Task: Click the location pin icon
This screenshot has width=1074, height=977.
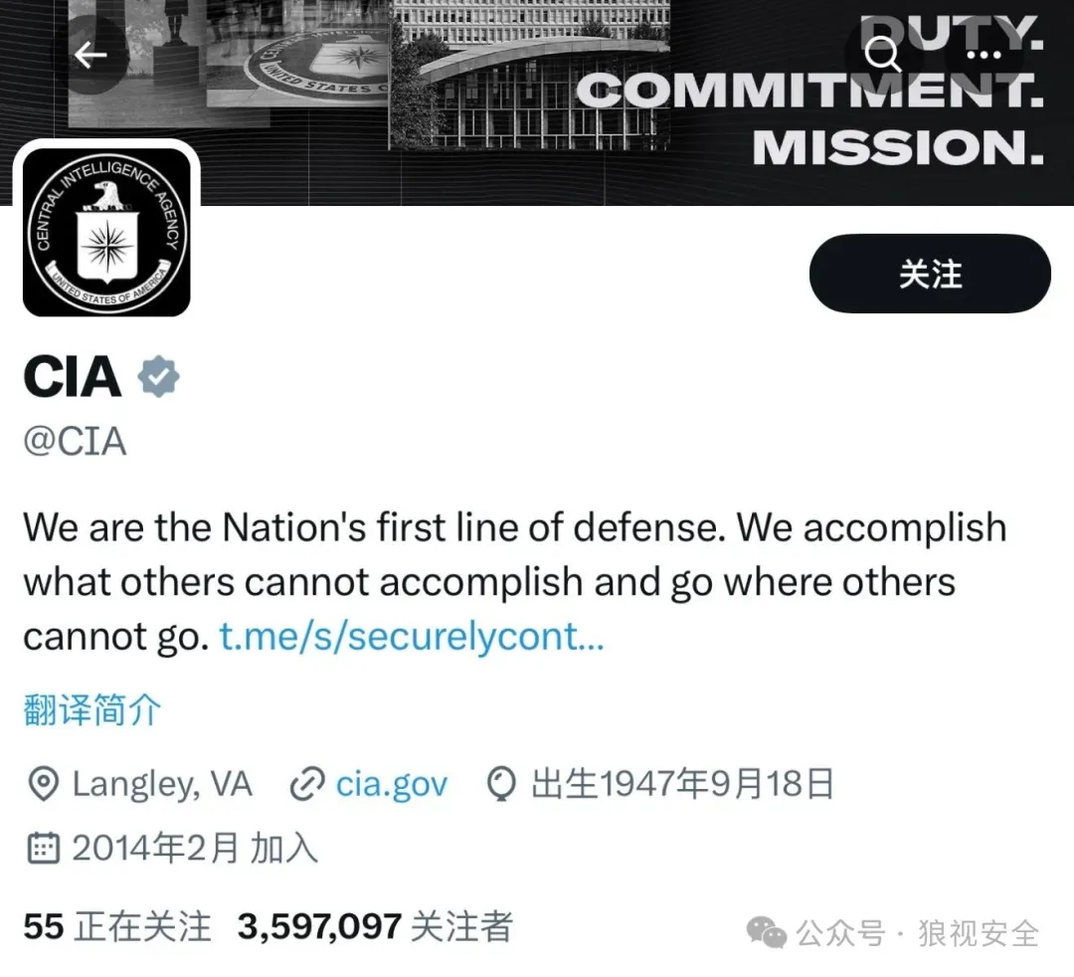Action: click(x=42, y=785)
